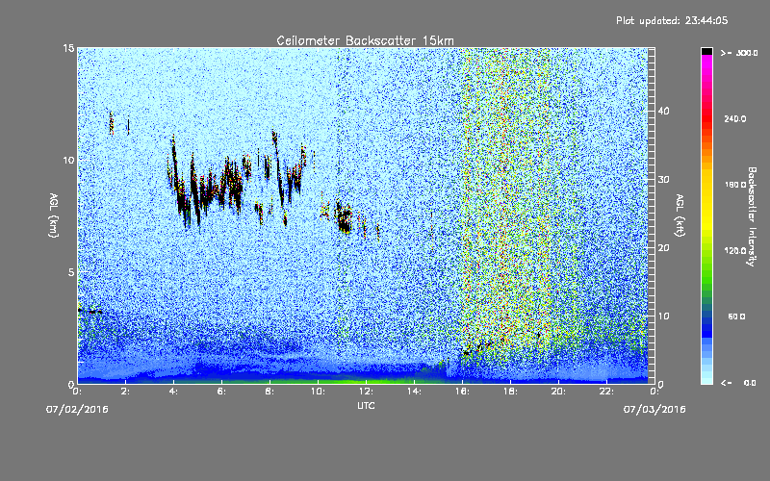Click the '18:' hour tick label

tap(511, 391)
